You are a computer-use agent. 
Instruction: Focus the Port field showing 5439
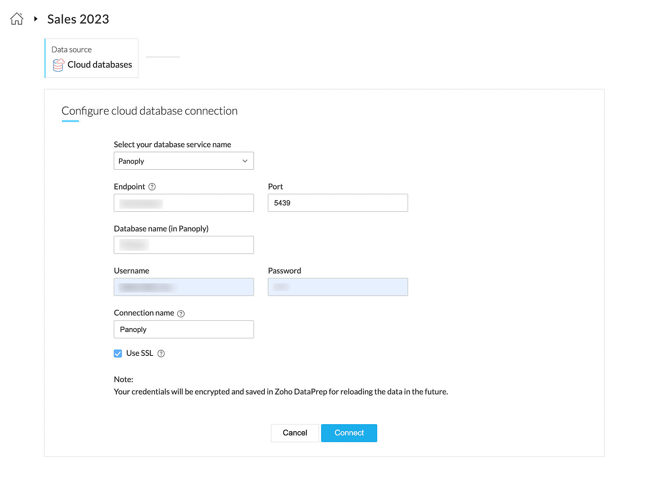(338, 203)
